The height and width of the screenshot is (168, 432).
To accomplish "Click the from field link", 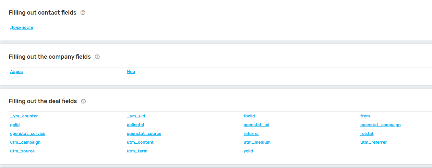I will pyautogui.click(x=365, y=116).
